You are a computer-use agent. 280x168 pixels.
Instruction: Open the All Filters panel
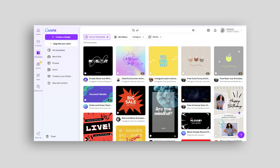tap(121, 37)
